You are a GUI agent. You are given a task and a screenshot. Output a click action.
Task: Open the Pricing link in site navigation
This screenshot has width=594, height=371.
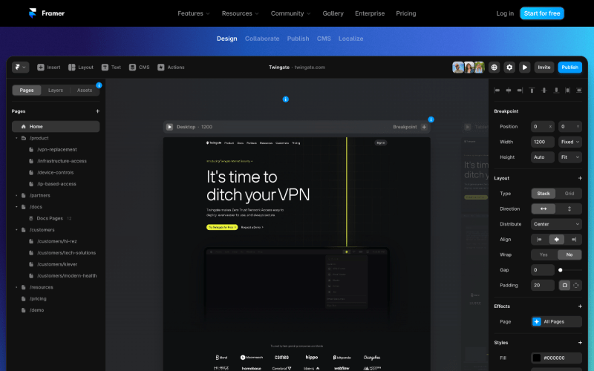pos(405,13)
